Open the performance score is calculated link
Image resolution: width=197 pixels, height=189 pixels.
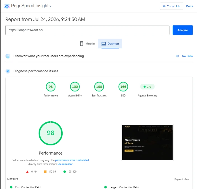(72, 160)
